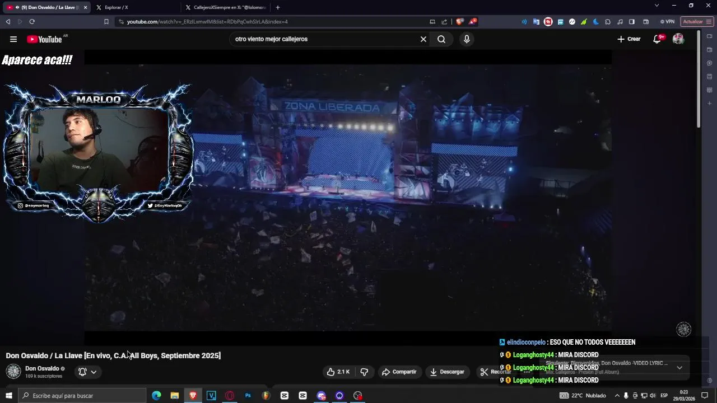Open FL Studio fruit icon in taskbar

[266, 396]
